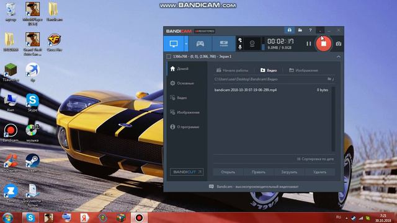Image resolution: width=397 pixels, height=223 pixels.
Task: Toggle the webcam overlay icon
Action: (x=252, y=44)
